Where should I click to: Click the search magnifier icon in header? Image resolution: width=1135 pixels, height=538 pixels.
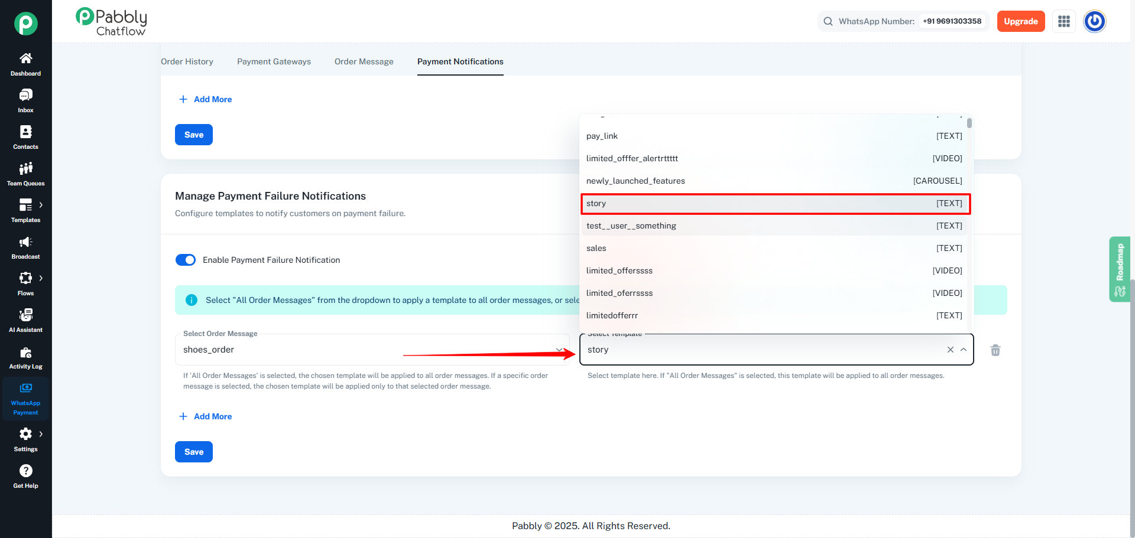click(828, 21)
